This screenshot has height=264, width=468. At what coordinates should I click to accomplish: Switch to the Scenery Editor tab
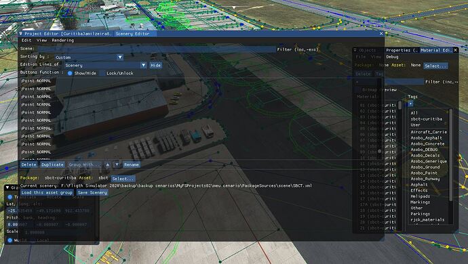[132, 34]
